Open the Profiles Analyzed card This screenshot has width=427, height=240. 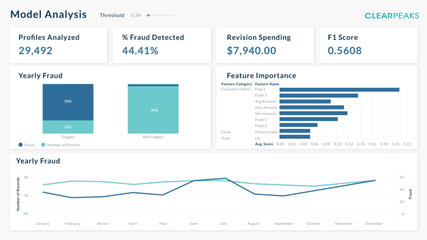(x=58, y=45)
